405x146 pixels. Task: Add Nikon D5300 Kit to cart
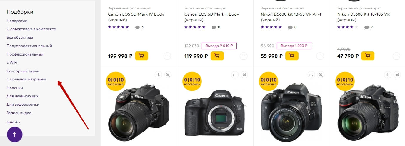pyautogui.click(x=368, y=56)
